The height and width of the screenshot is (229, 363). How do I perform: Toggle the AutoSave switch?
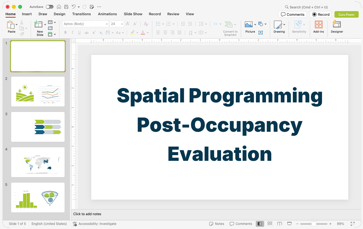click(x=50, y=7)
